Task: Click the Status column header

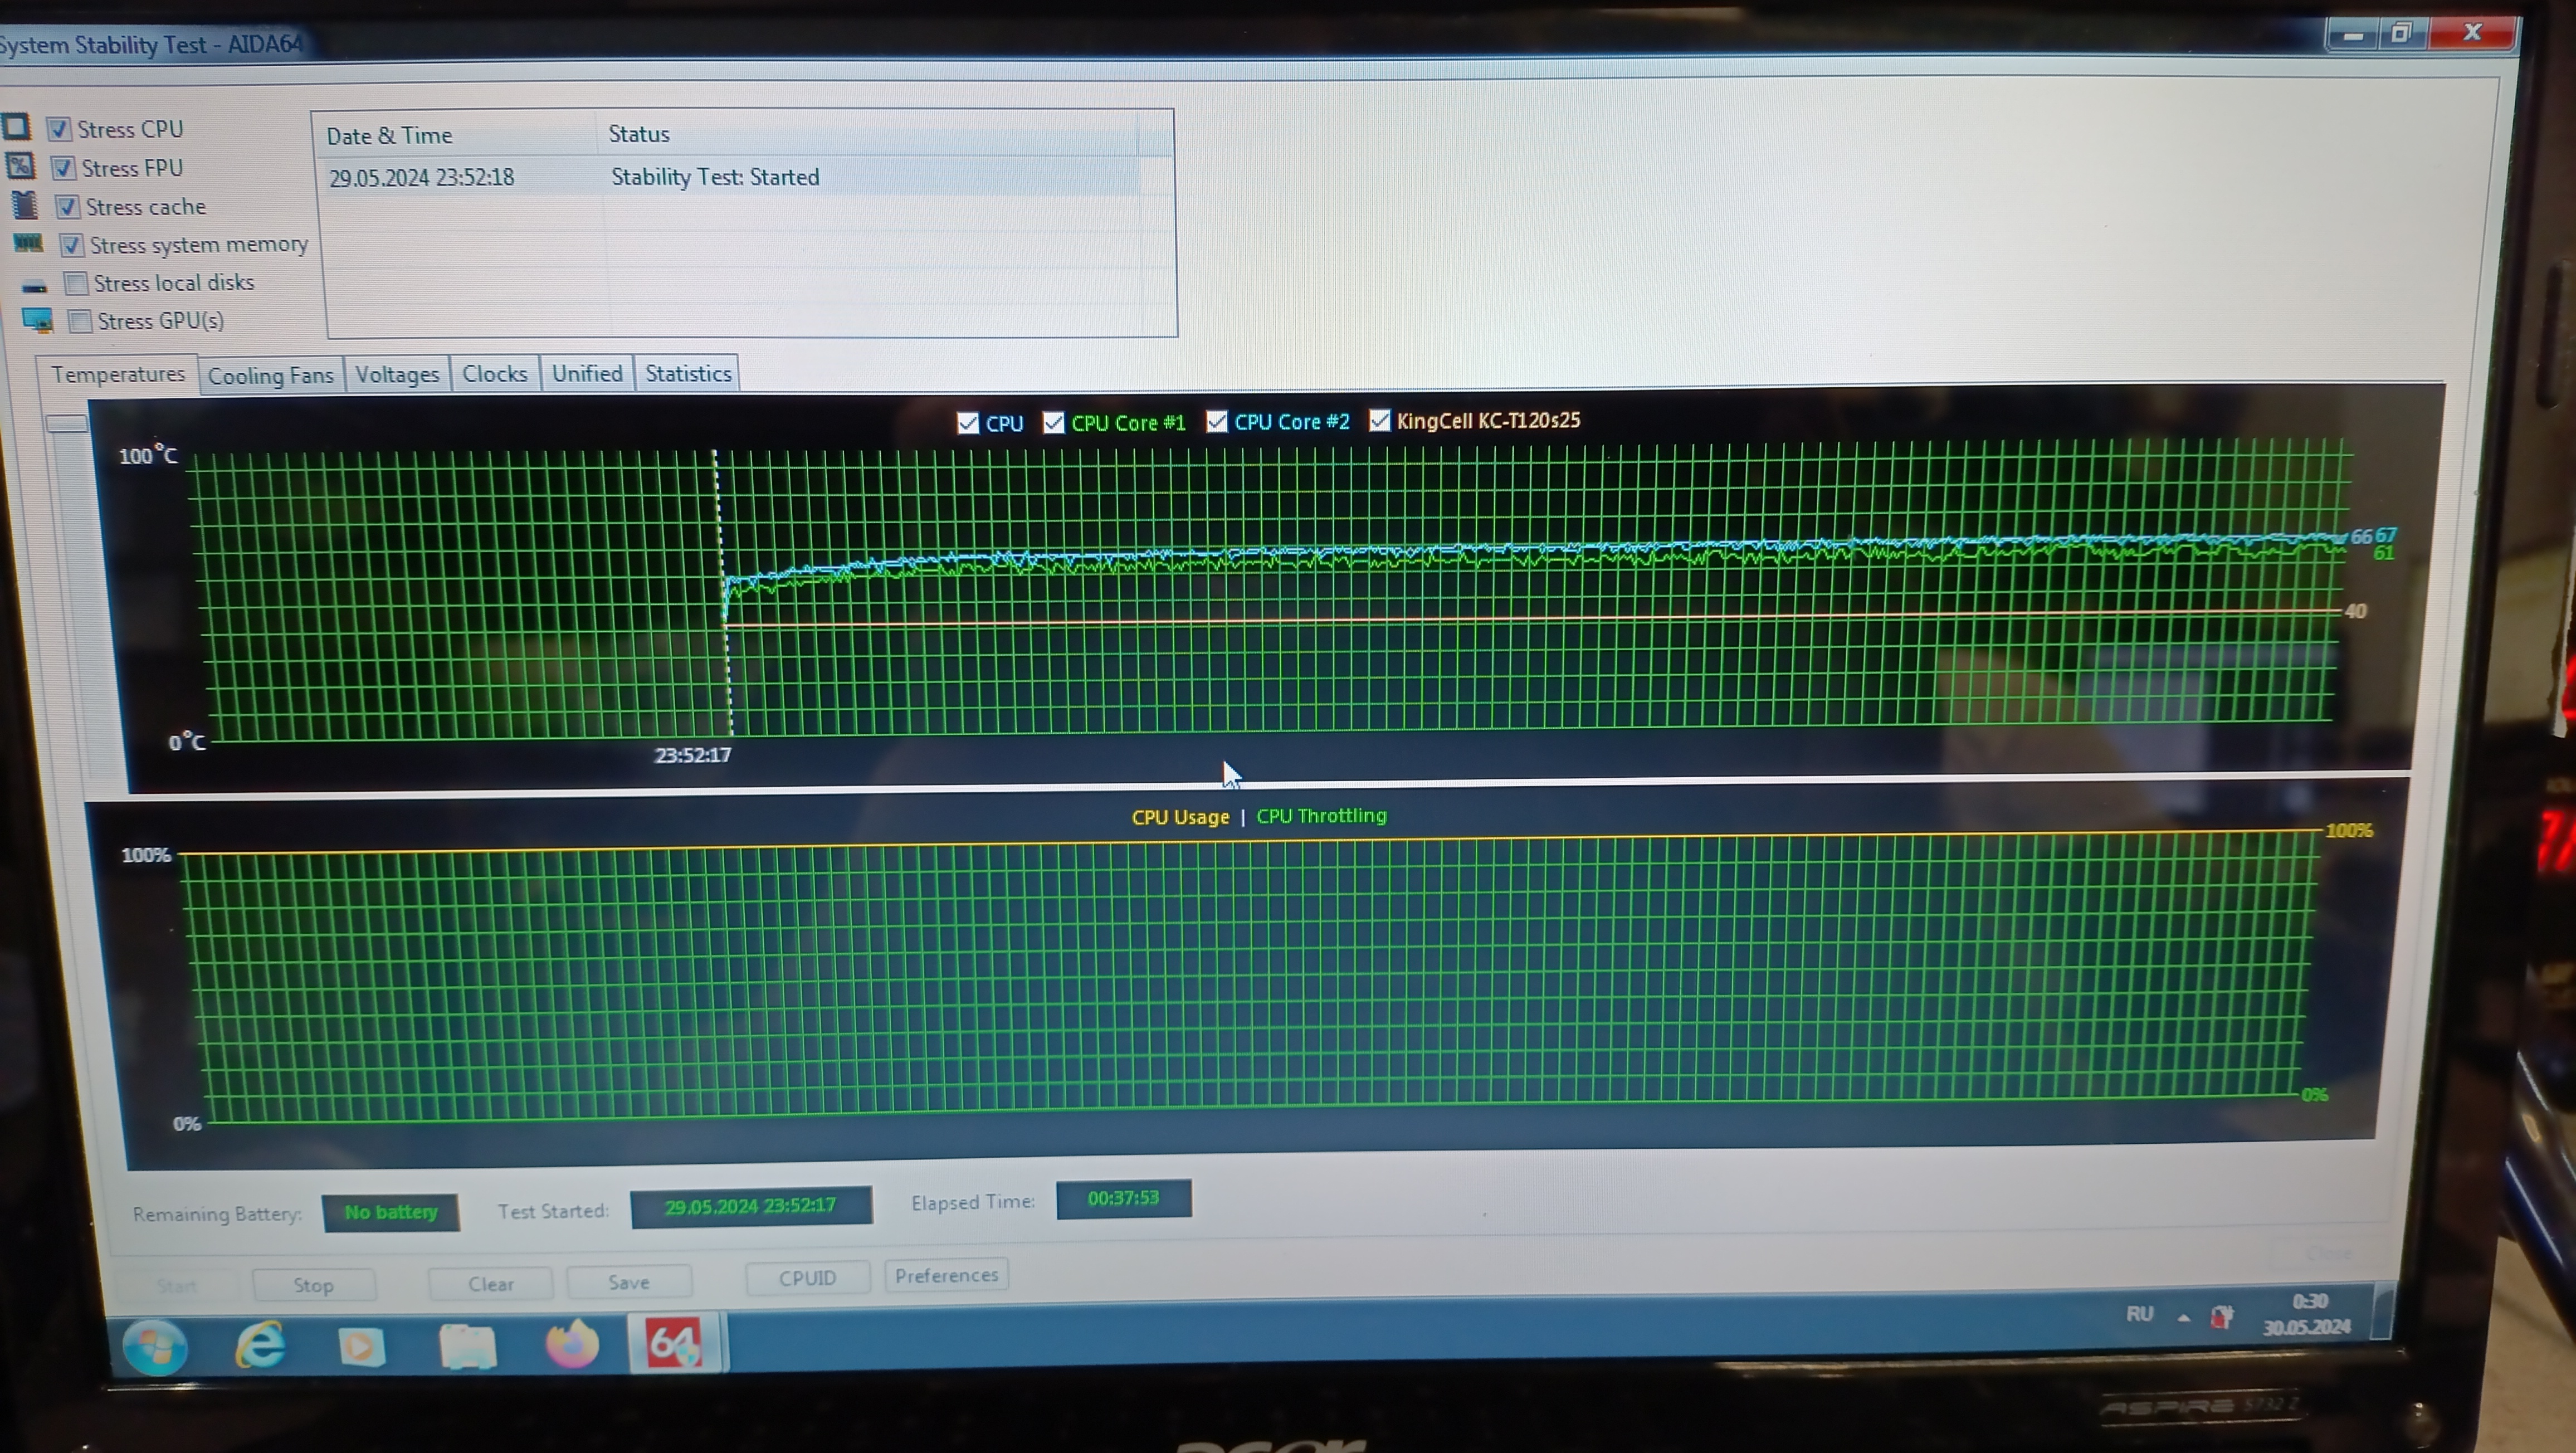Action: tap(867, 133)
